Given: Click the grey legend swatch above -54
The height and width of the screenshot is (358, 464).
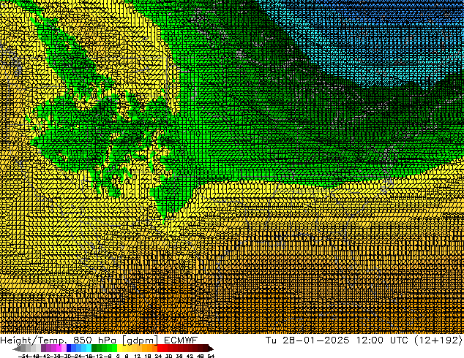Looking at the screenshot, I should click(23, 349).
